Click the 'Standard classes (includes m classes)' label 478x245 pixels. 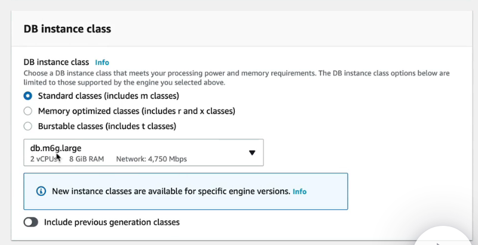point(109,96)
